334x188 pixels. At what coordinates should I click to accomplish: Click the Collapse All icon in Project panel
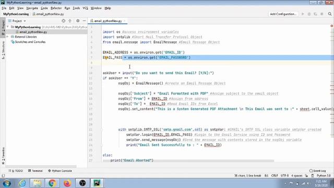tap(70, 21)
